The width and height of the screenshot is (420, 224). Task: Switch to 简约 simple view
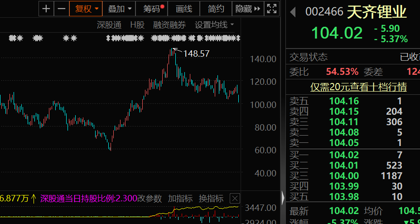(216, 8)
